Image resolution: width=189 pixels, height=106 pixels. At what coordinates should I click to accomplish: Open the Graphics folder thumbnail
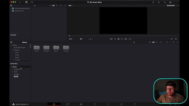click(46, 47)
